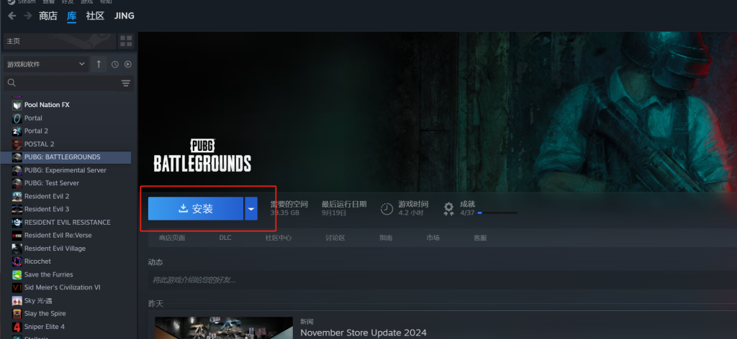The width and height of the screenshot is (737, 339).
Task: Click the Sky 光·遇 game icon
Action: [17, 300]
